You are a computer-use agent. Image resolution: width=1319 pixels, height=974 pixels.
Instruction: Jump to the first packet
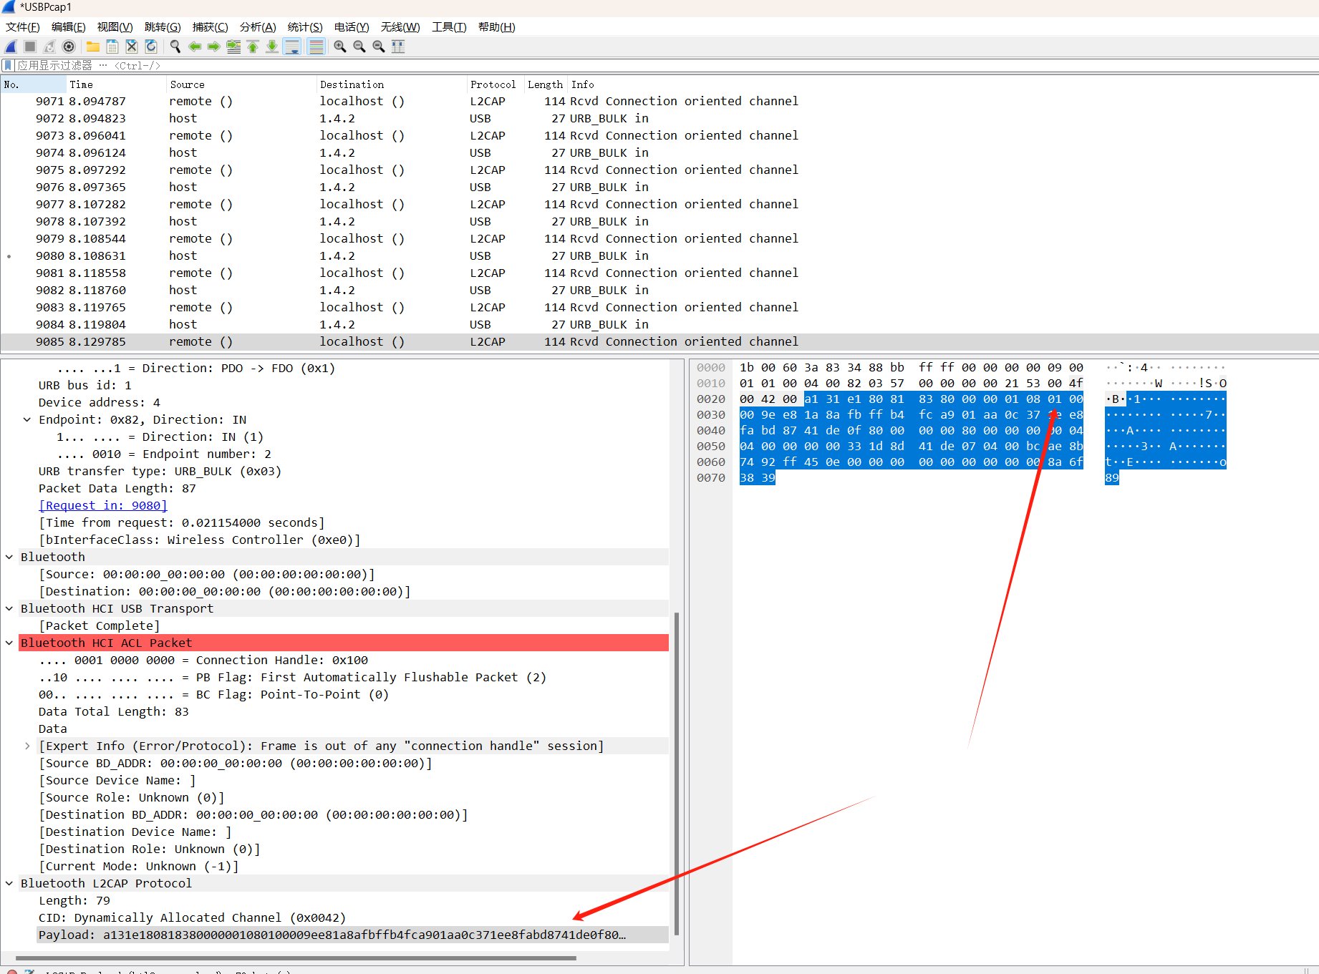tap(253, 47)
